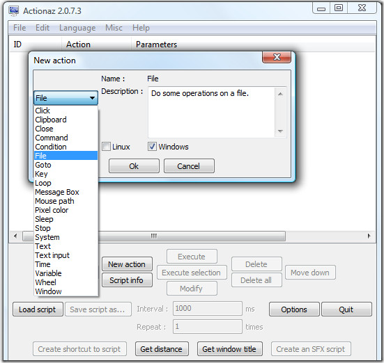Select Text input from the action list
Image resolution: width=384 pixels, height=363 pixels.
52,255
